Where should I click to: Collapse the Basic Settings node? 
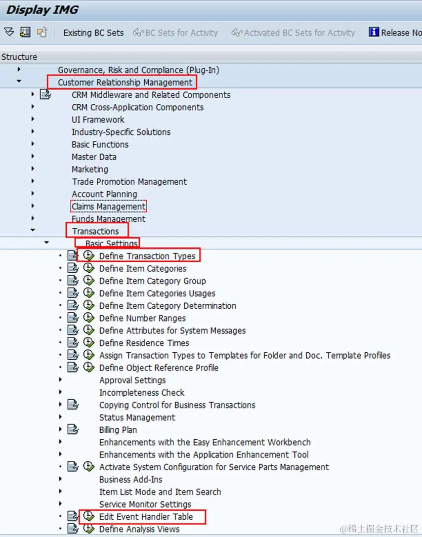(x=46, y=243)
